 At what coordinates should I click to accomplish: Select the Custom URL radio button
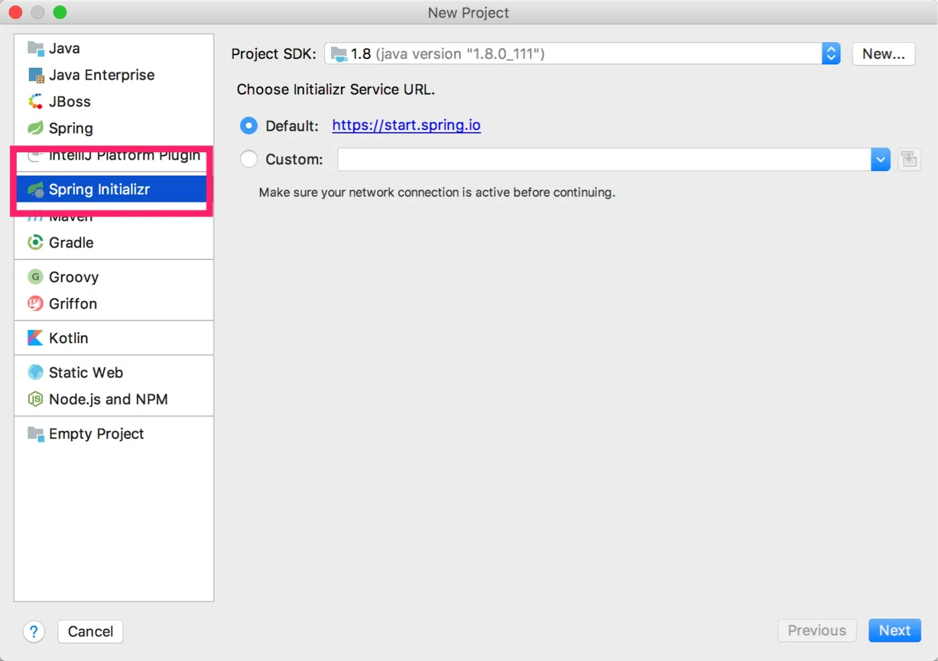tap(249, 159)
